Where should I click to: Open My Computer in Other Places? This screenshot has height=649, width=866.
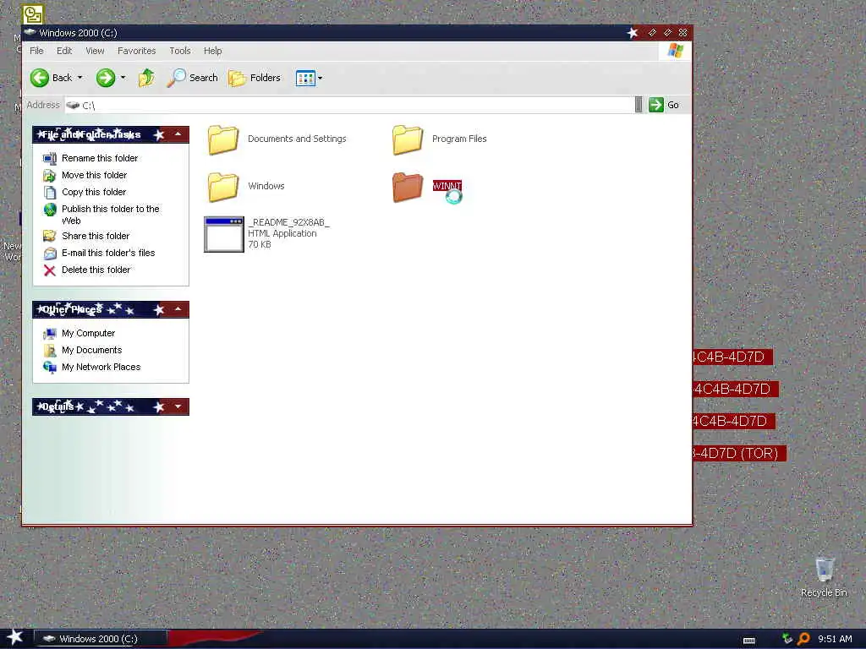[88, 333]
